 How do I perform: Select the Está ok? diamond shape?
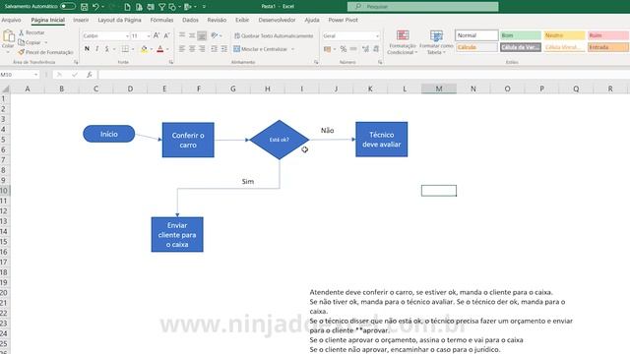(x=280, y=140)
